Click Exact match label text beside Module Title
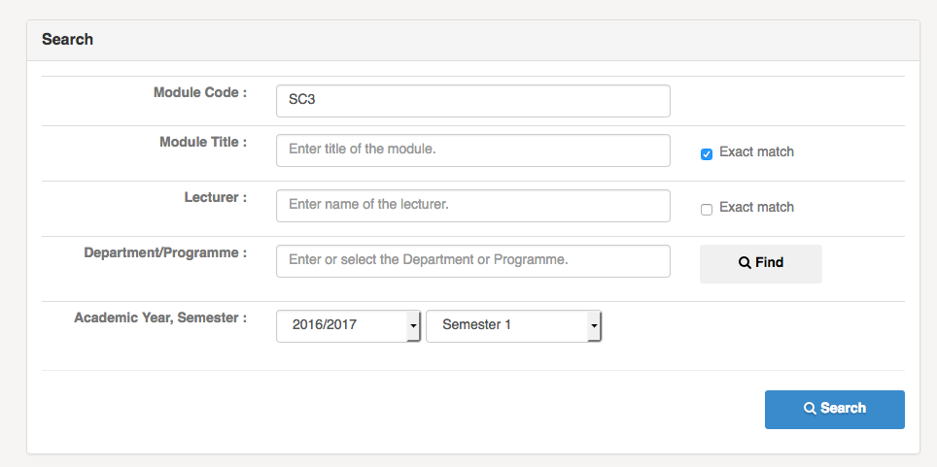 pos(756,151)
